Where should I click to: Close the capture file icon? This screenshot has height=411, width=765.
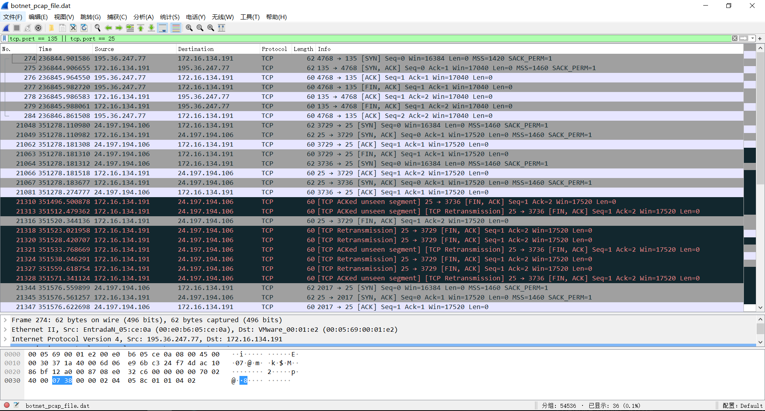point(73,28)
